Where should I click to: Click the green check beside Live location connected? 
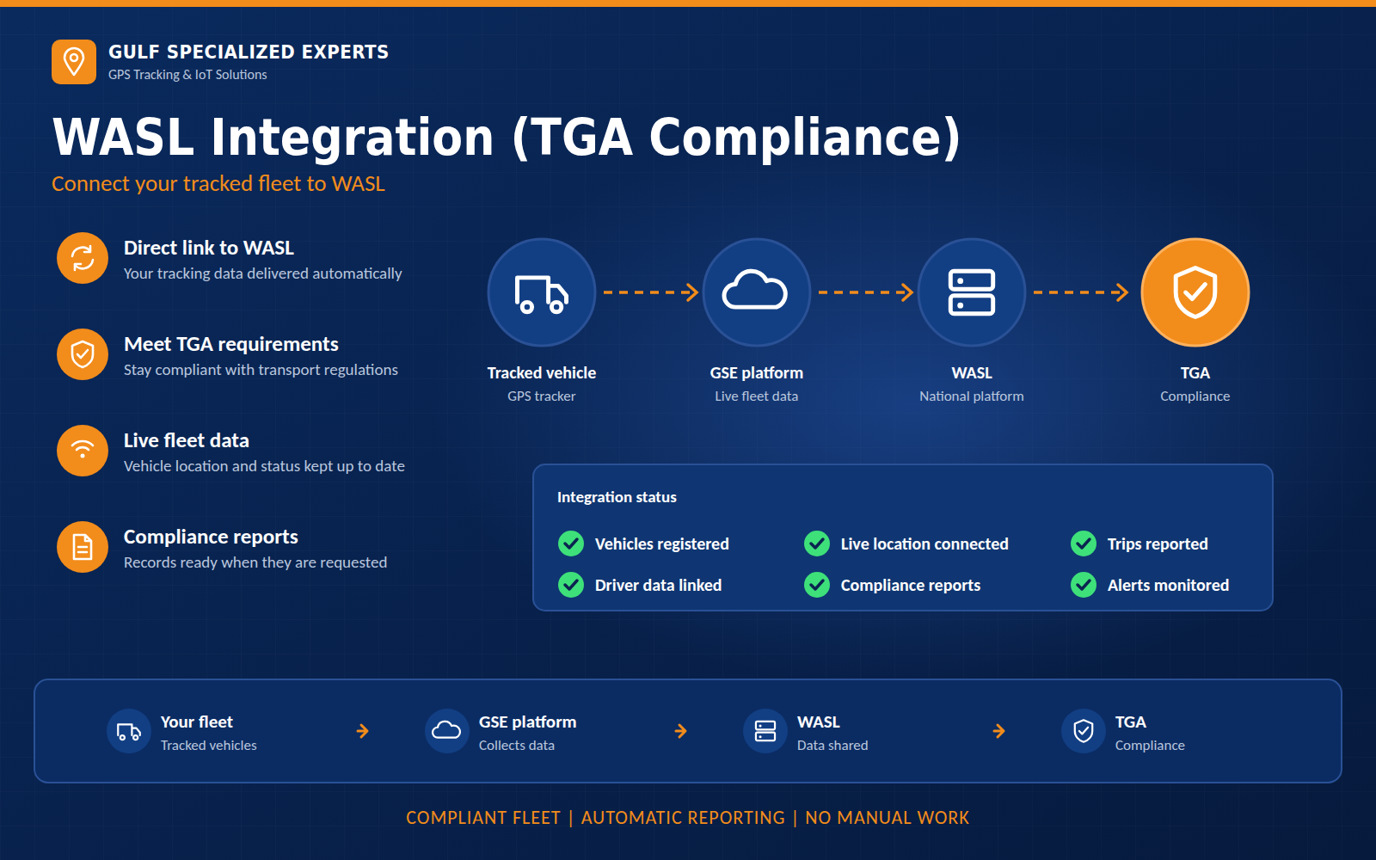click(817, 544)
